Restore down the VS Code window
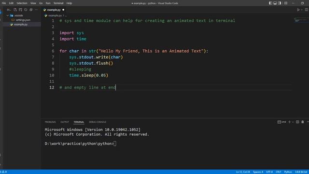The height and width of the screenshot is (174, 309). [302, 3]
